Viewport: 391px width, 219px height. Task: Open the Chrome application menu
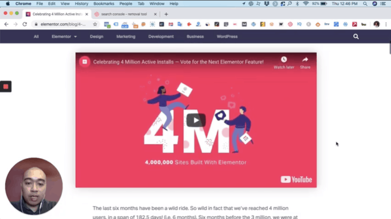(x=23, y=4)
